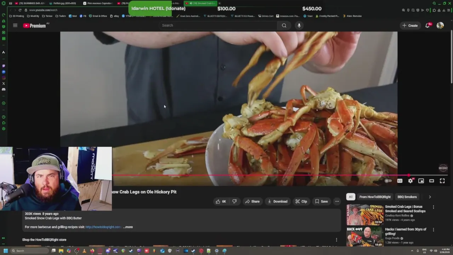The height and width of the screenshot is (255, 453).
Task: Reload the page
Action: [20, 10]
